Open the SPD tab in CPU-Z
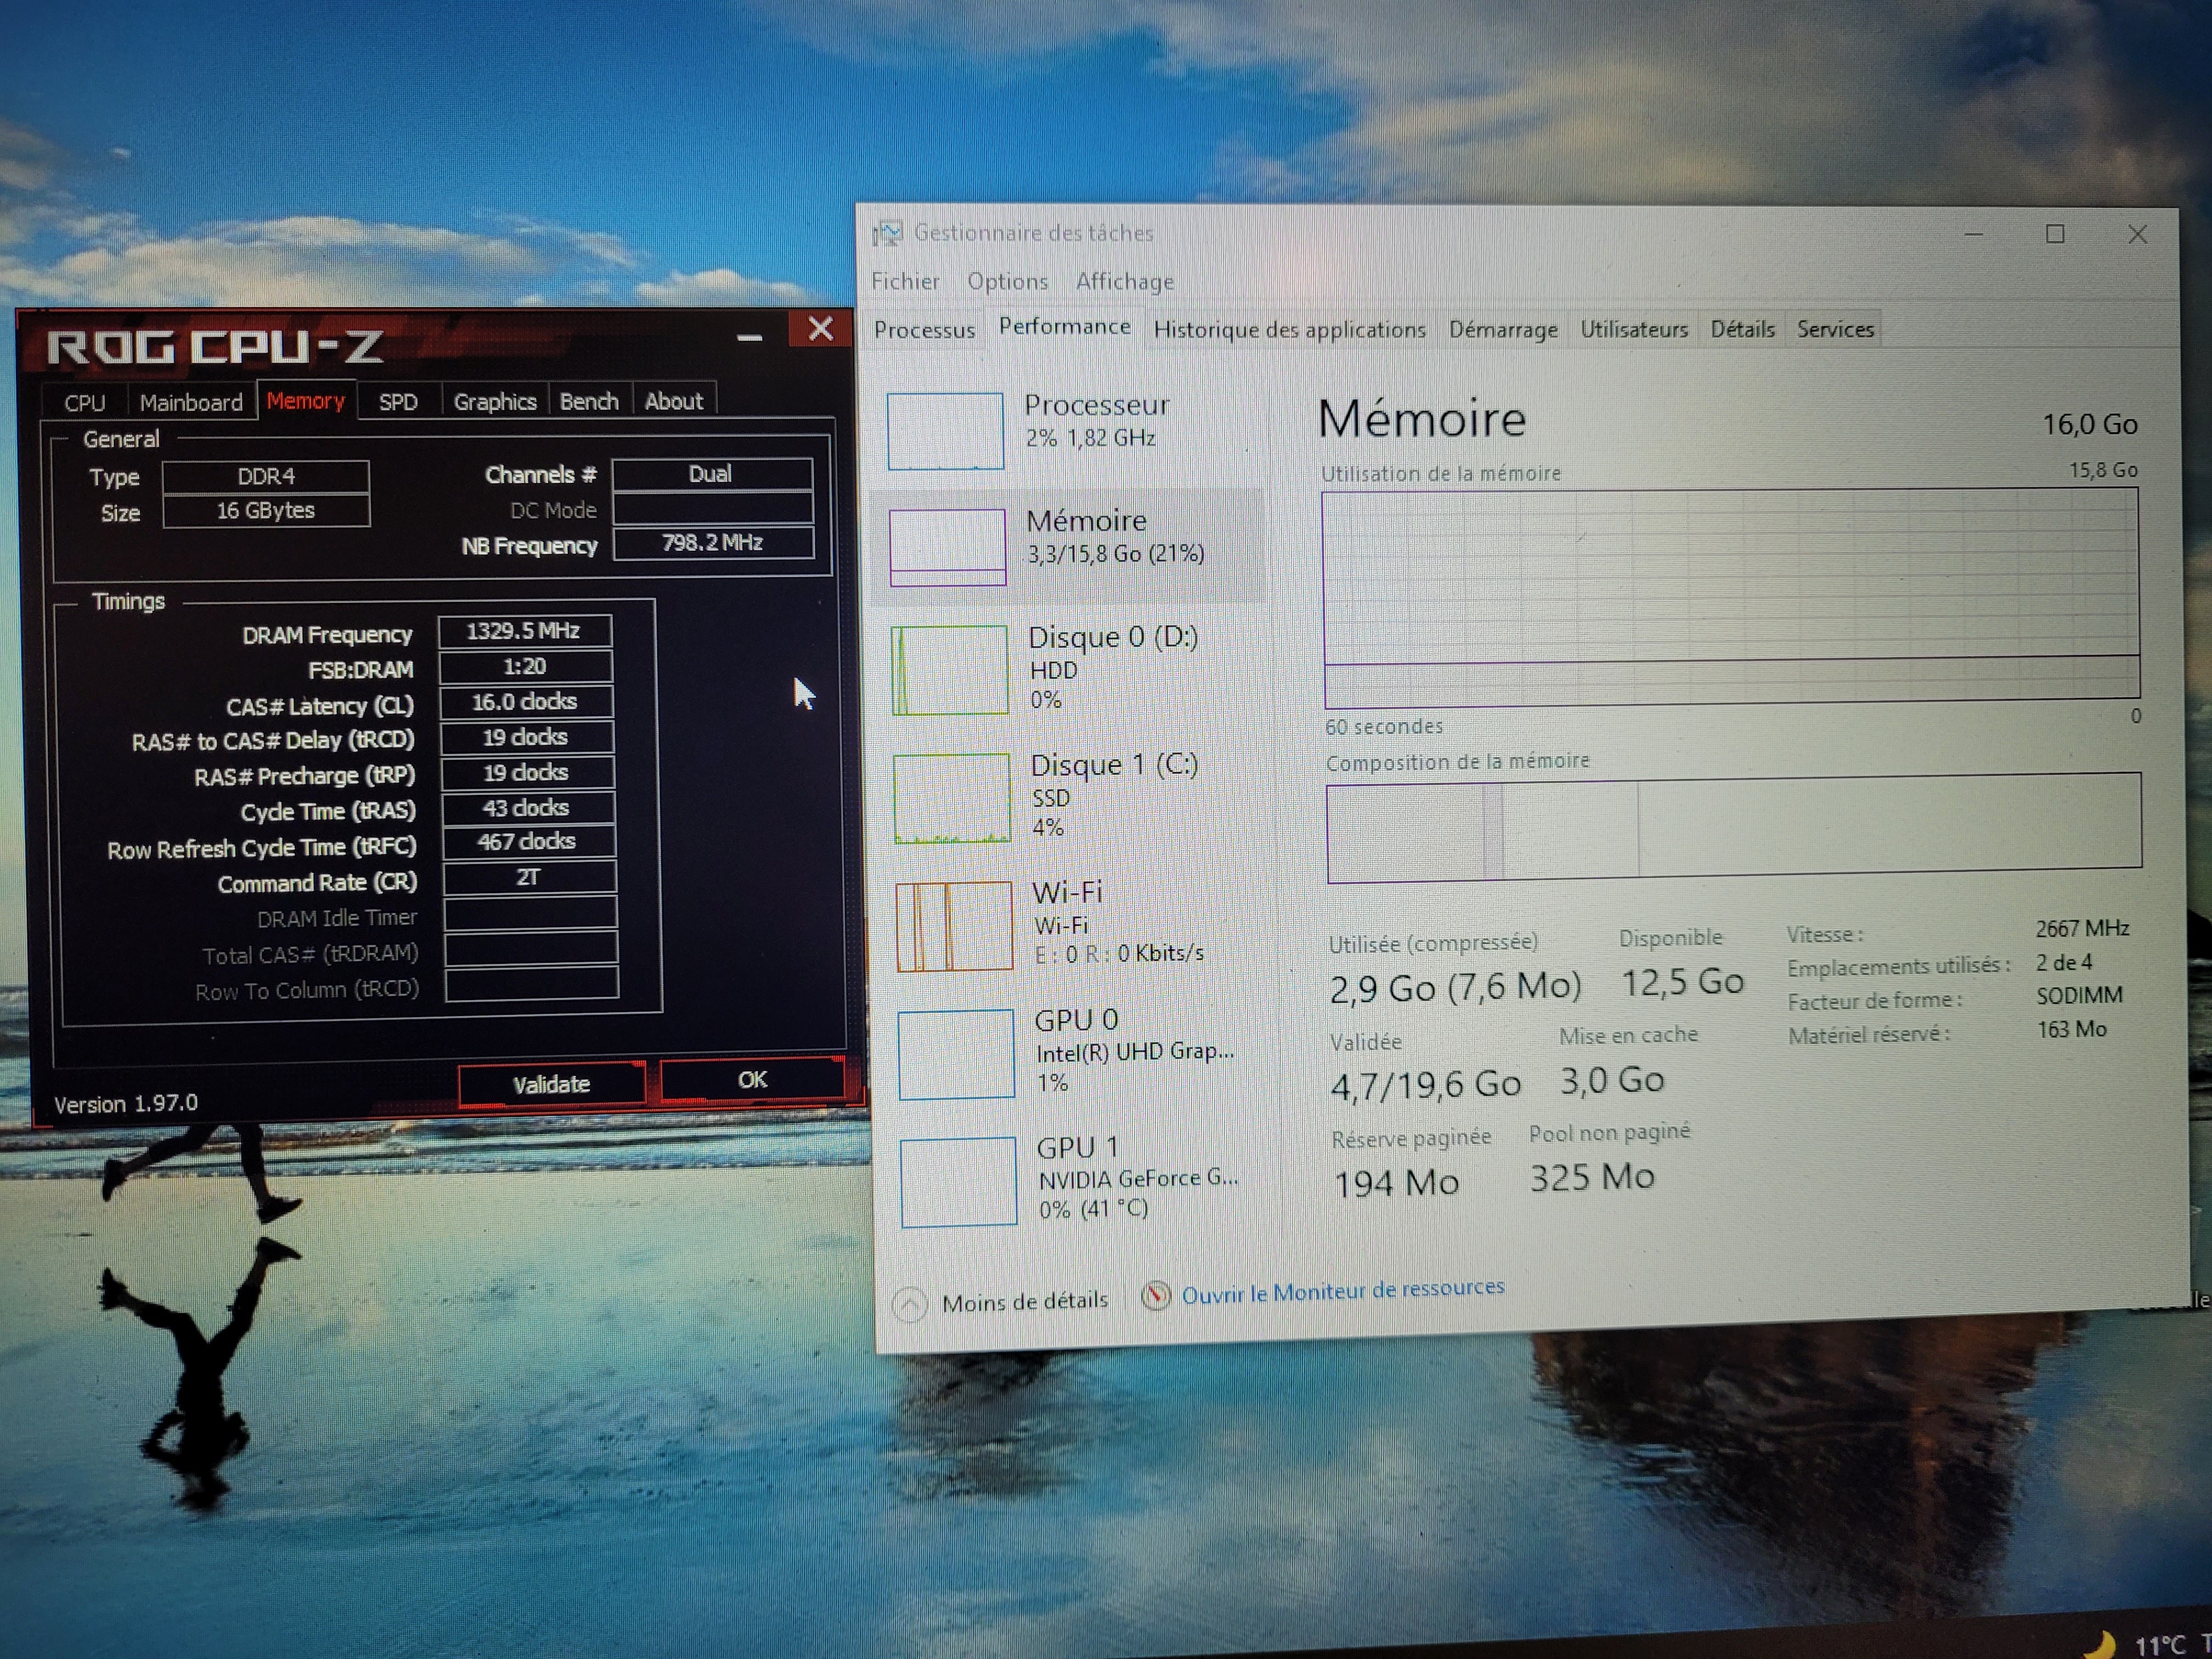 pos(398,402)
